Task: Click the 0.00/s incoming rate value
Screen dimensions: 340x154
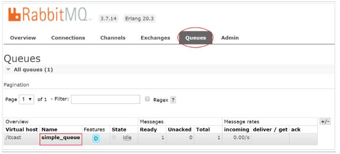Action: point(241,137)
